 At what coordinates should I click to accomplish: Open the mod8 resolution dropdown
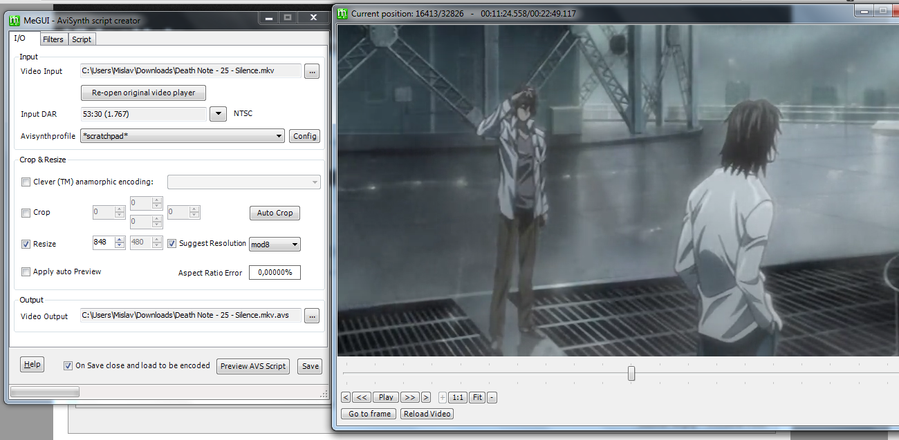click(x=275, y=244)
